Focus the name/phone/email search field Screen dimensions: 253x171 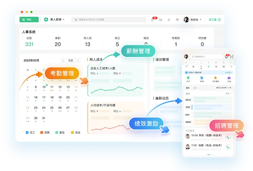(108, 20)
